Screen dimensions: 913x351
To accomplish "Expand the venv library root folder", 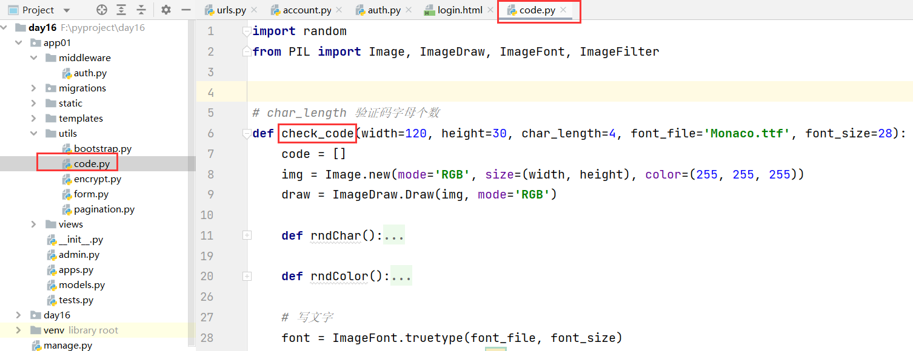I will pyautogui.click(x=19, y=330).
